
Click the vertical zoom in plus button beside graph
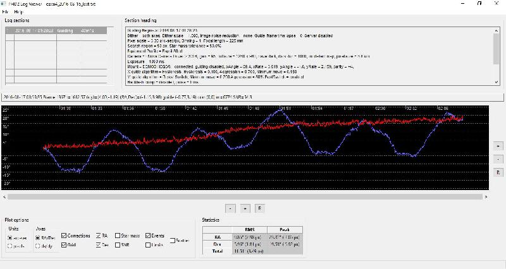point(498,146)
